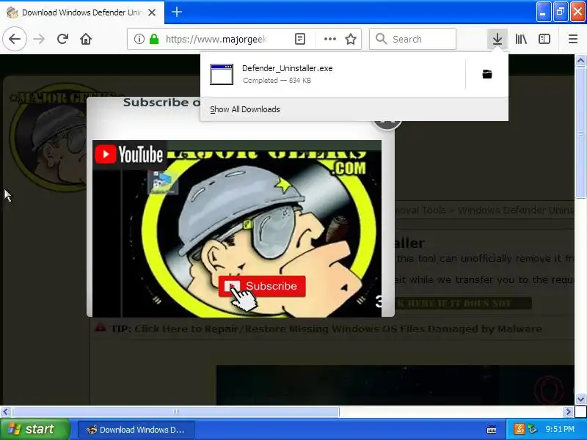Show sidebars with the sidebar icon
This screenshot has height=440, width=587.
544,39
